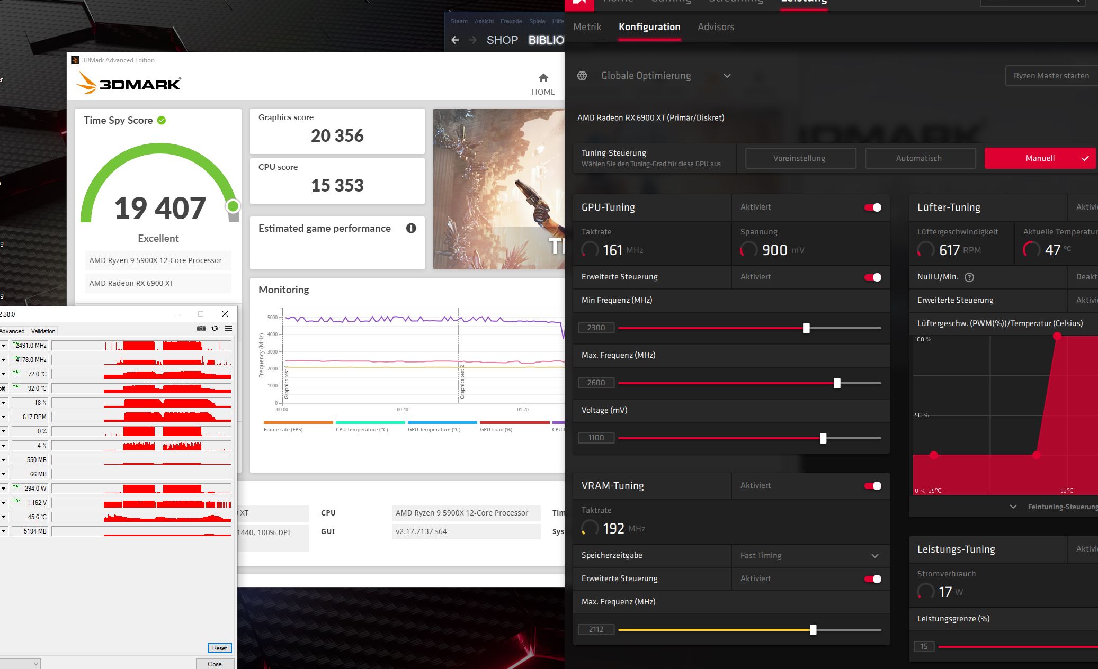Toggle GPU Erweiterte Steuerung switch

tap(872, 277)
